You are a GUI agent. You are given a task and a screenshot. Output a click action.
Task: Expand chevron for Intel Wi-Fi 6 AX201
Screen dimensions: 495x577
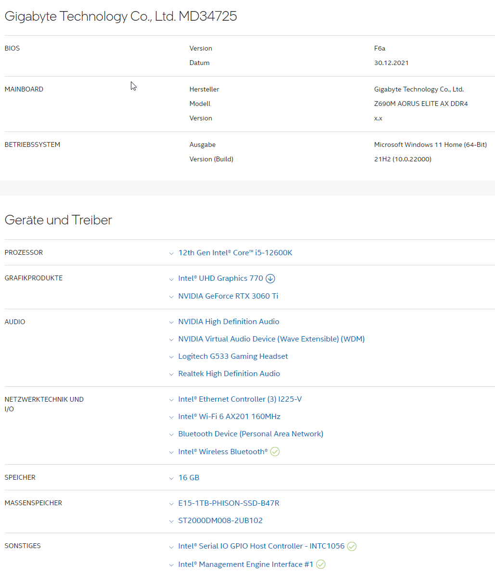point(171,417)
